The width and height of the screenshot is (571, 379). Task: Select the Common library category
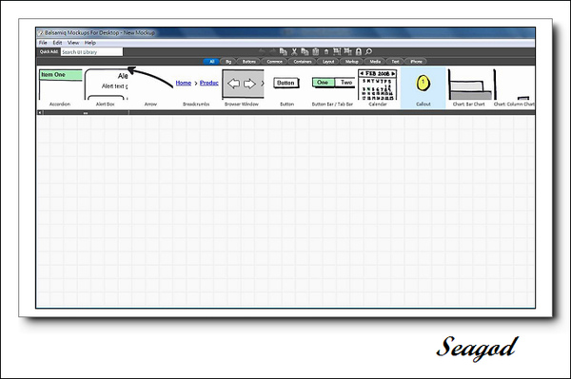tap(275, 62)
